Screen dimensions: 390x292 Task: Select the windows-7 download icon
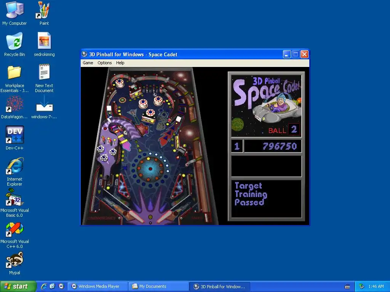(x=44, y=107)
